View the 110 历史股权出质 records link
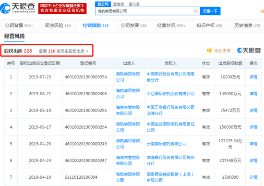Screen dimensions: 264x186 click(x=63, y=51)
